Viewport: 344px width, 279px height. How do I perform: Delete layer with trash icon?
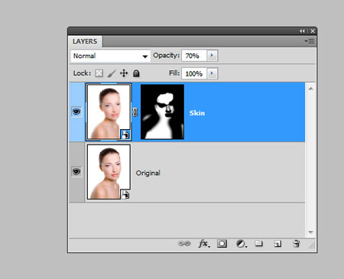[x=296, y=244]
